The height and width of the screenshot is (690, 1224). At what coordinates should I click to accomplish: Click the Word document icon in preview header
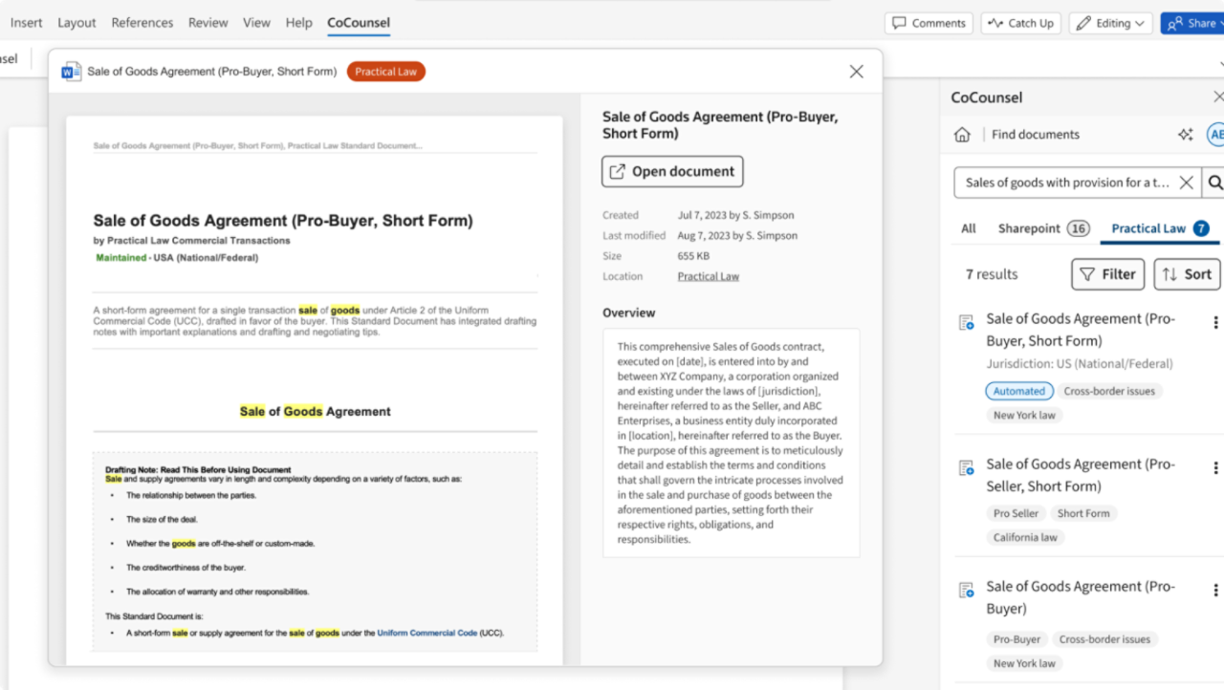pyautogui.click(x=72, y=72)
